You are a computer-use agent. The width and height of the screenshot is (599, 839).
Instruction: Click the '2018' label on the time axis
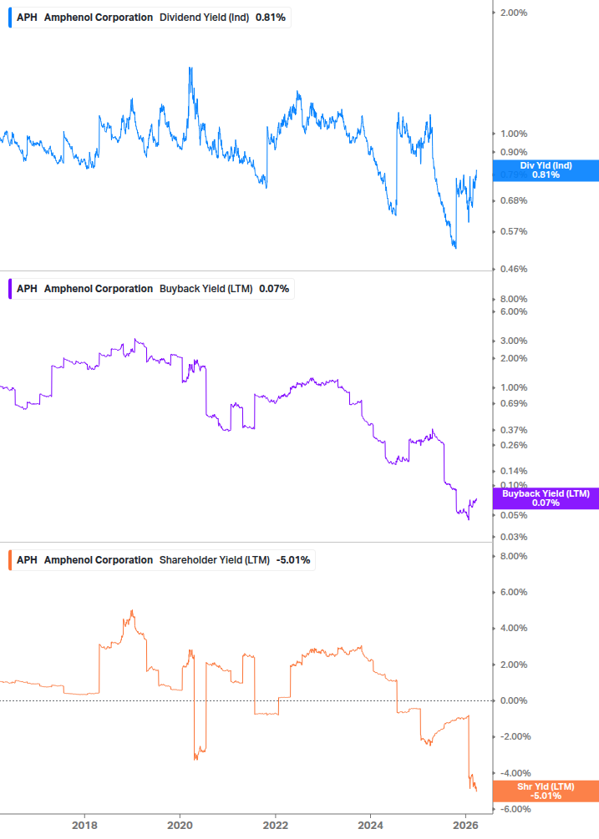pos(84,825)
